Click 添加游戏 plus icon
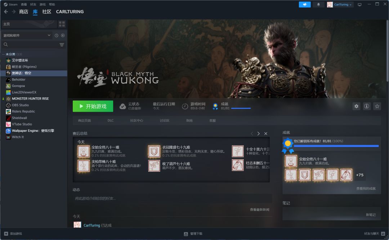 click(6, 234)
